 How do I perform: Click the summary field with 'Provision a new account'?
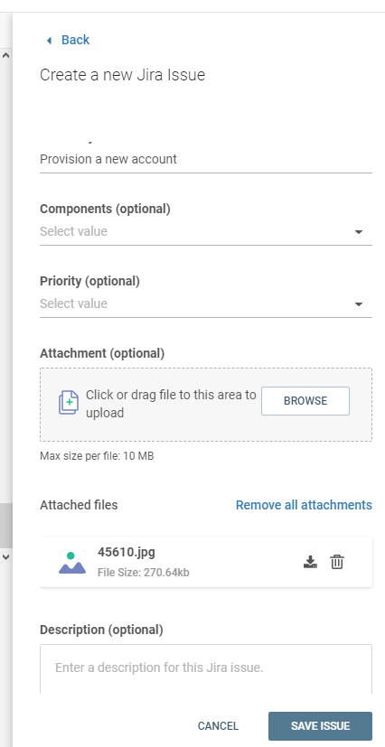[206, 160]
